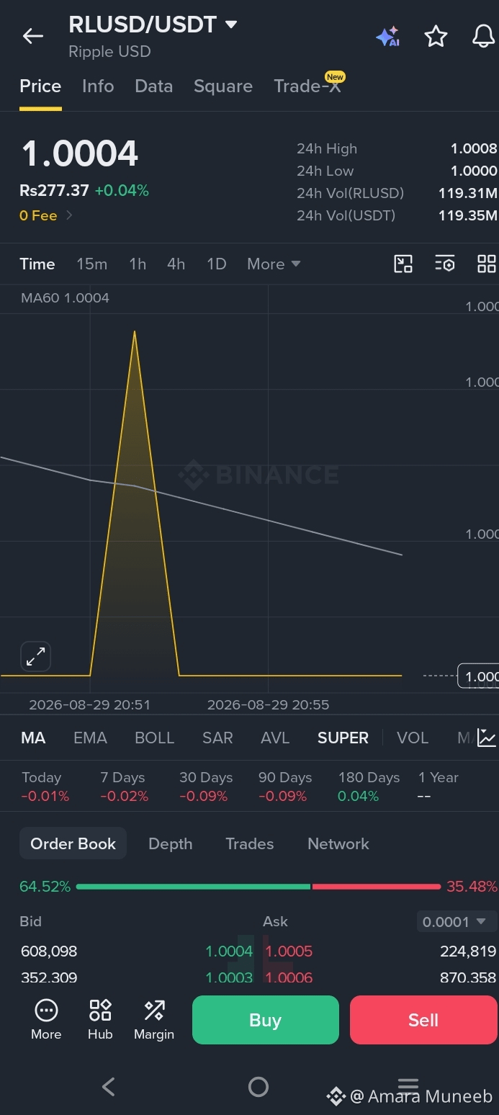Enable the VOL indicator
The image size is (499, 1115).
point(413,738)
